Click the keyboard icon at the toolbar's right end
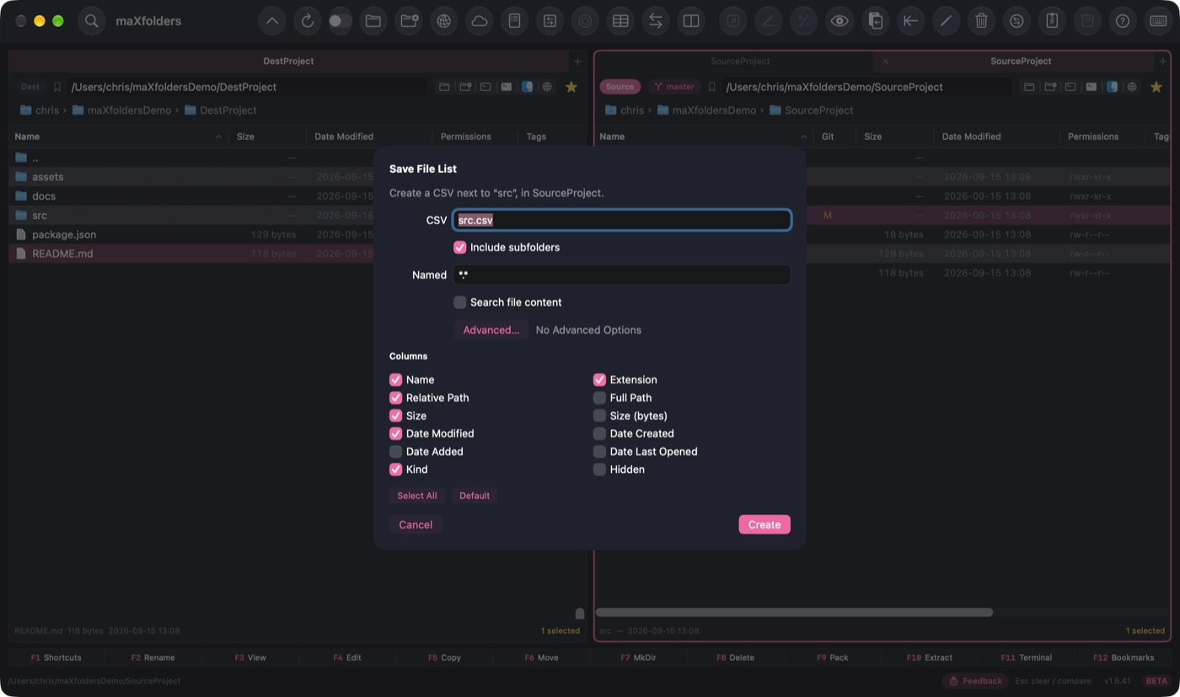Screen dimensions: 1180x697 tap(1158, 21)
